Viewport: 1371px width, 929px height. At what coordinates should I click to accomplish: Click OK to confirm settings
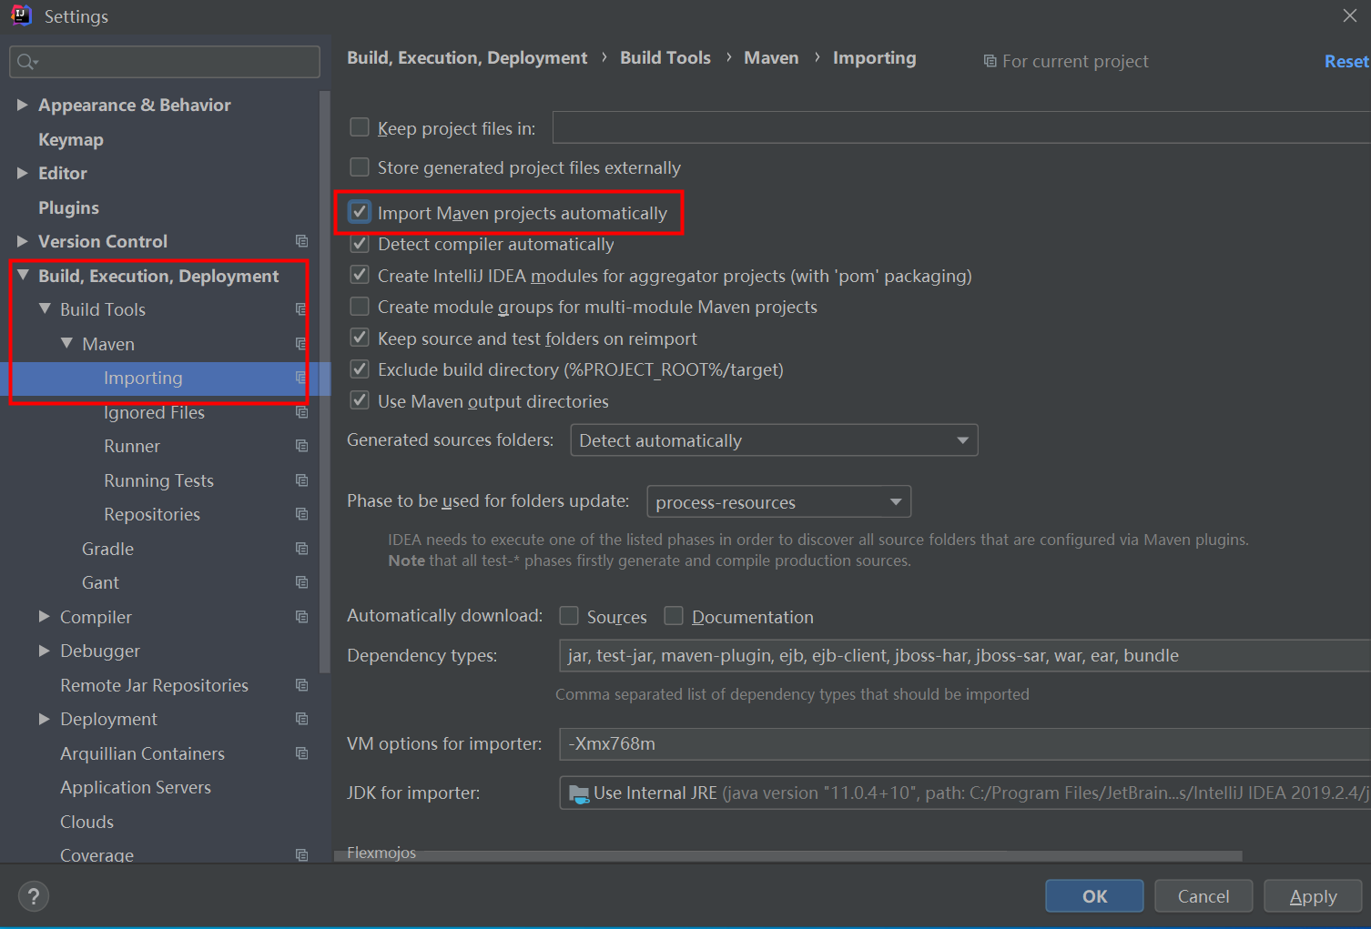[1094, 896]
